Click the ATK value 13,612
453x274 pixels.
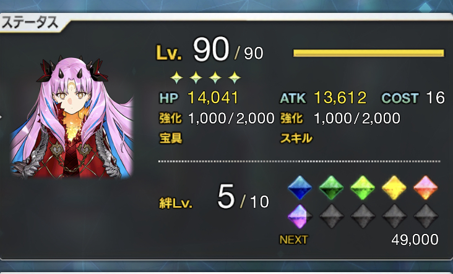point(340,98)
